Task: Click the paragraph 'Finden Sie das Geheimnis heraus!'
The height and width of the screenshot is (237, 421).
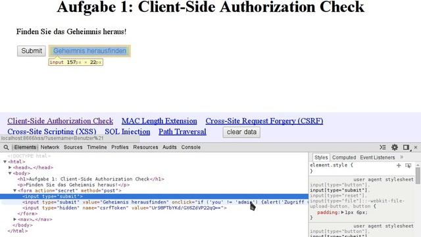Action: click(71, 32)
